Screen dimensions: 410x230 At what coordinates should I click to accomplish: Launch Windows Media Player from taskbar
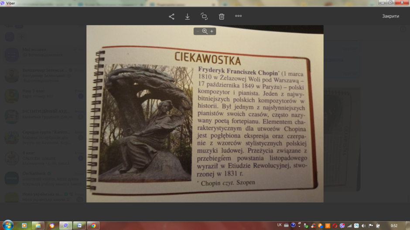tap(24, 226)
